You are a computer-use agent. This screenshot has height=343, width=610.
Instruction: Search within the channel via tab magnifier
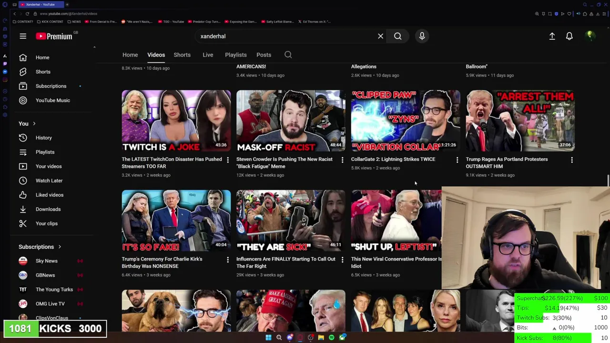tap(288, 55)
